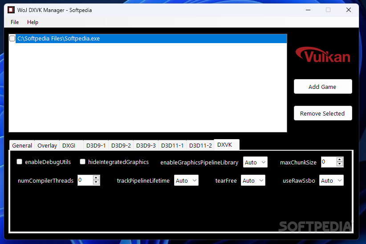Click the numCompilerThreads label text
The width and height of the screenshot is (366, 244).
pyautogui.click(x=45, y=180)
